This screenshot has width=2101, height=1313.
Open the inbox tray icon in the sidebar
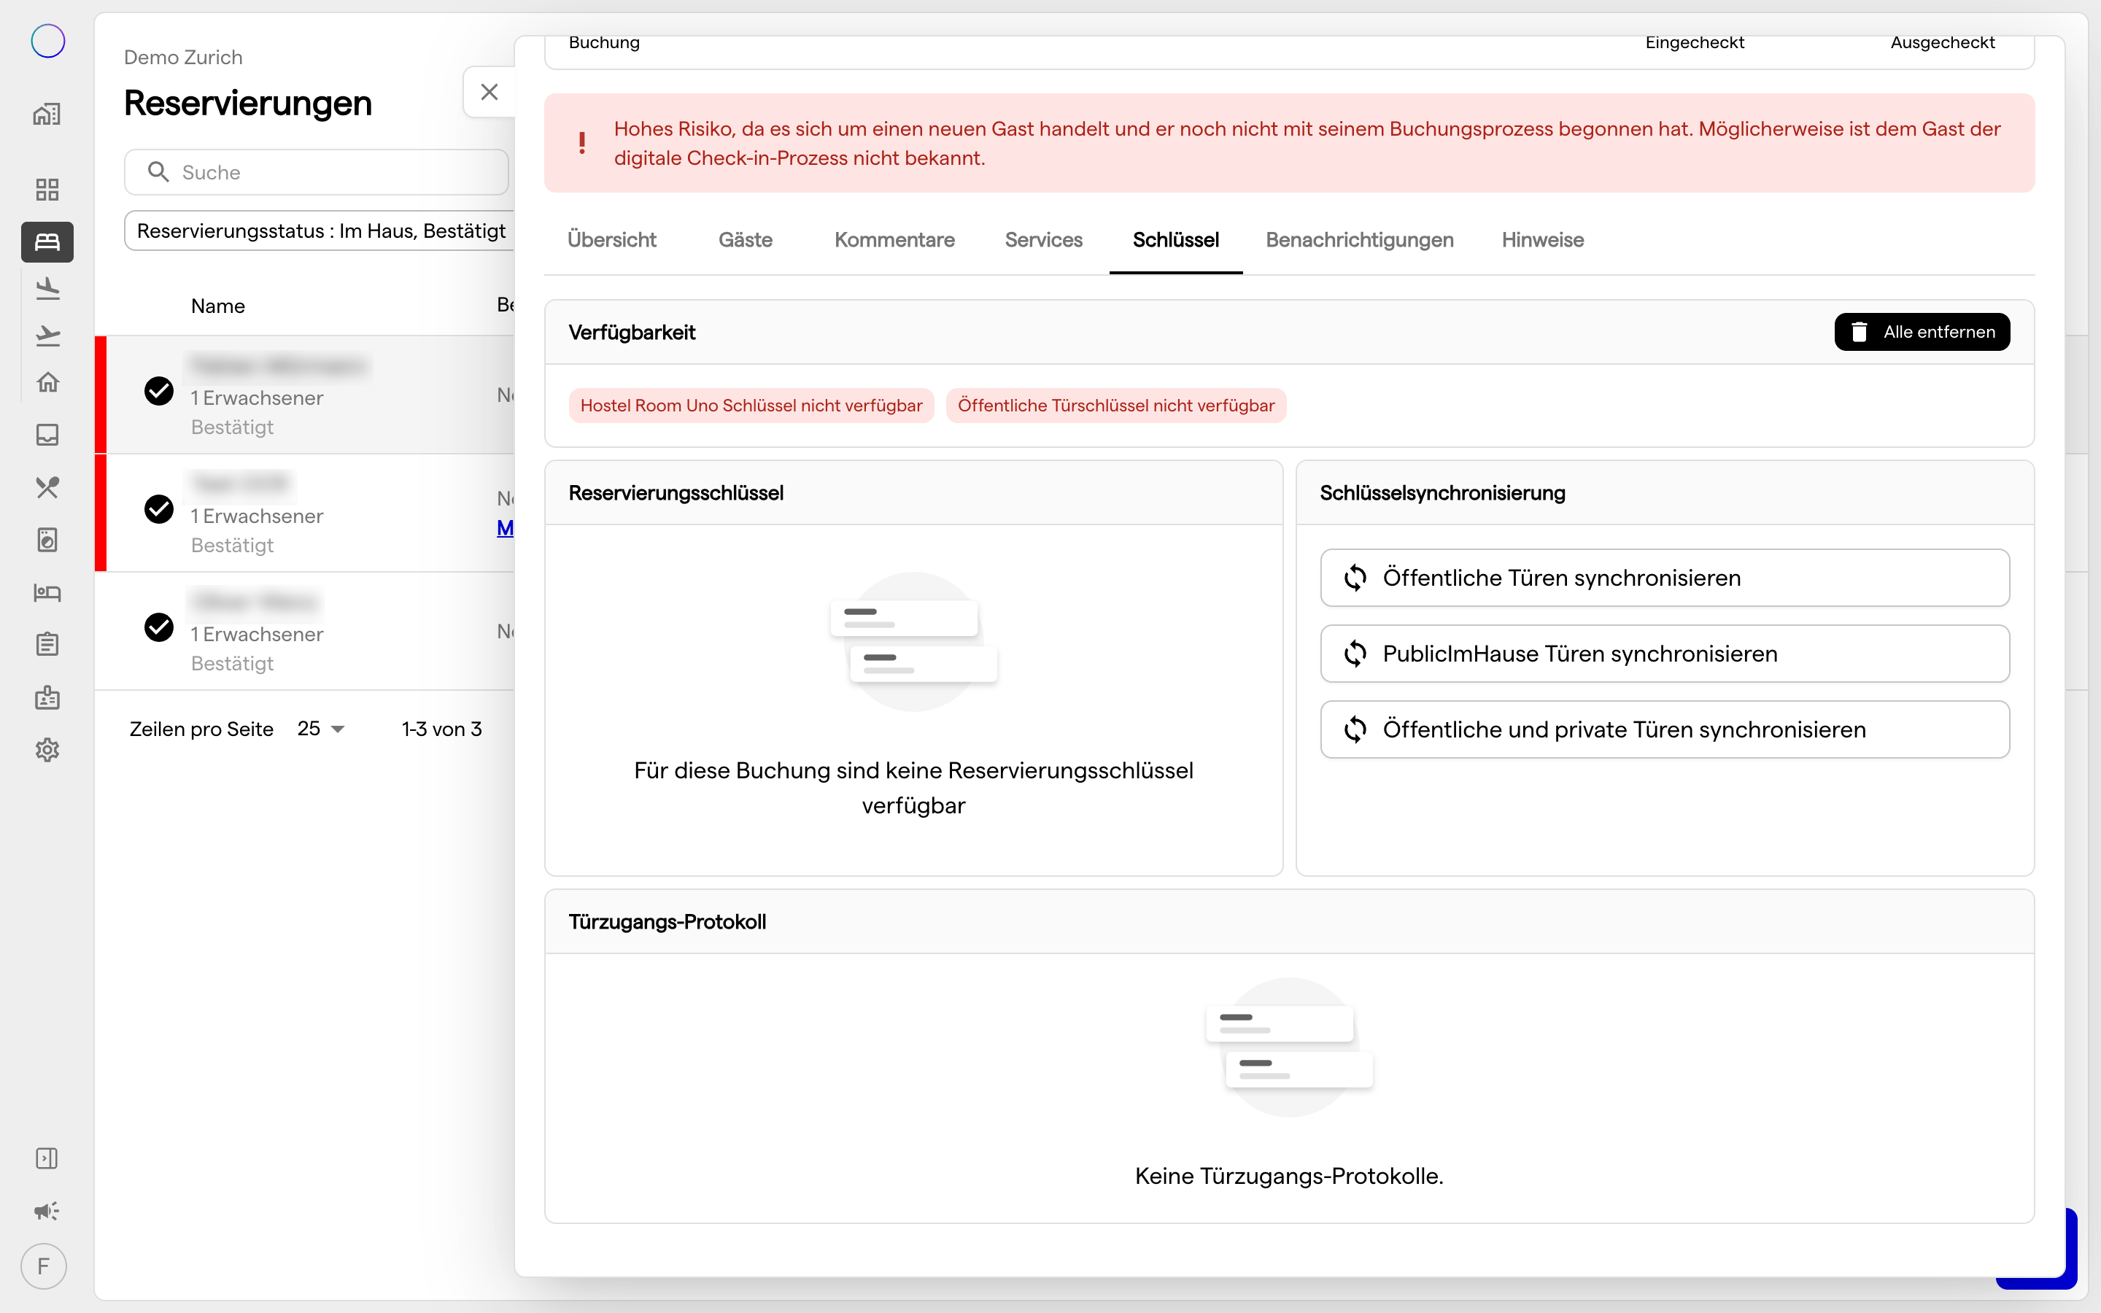tap(47, 434)
